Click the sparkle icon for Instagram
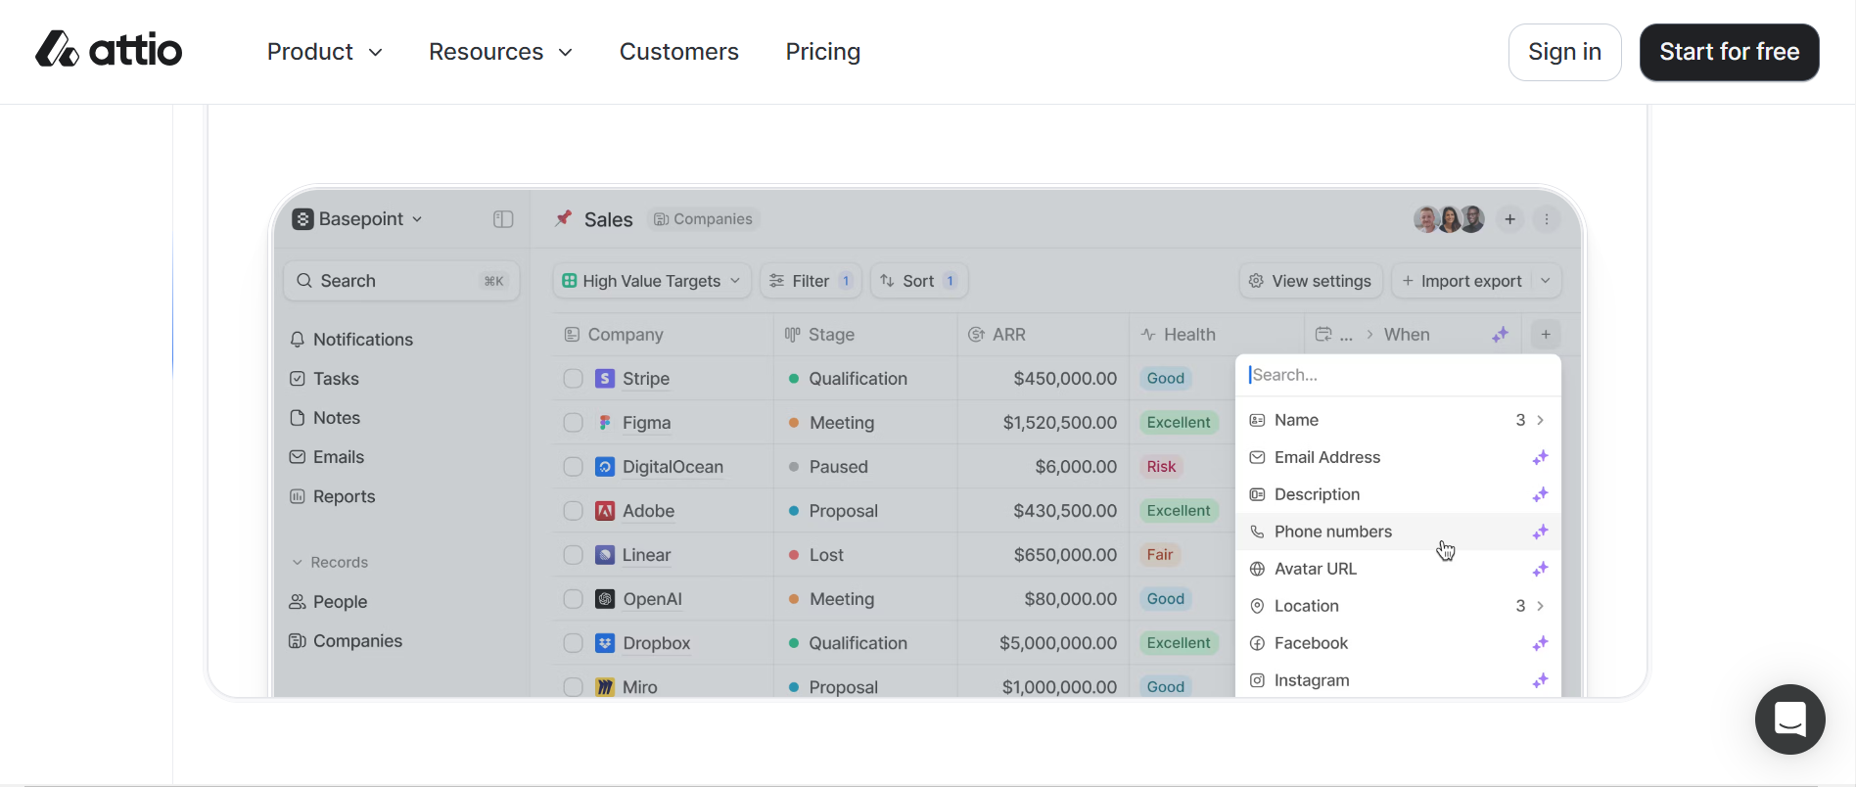 tap(1540, 680)
